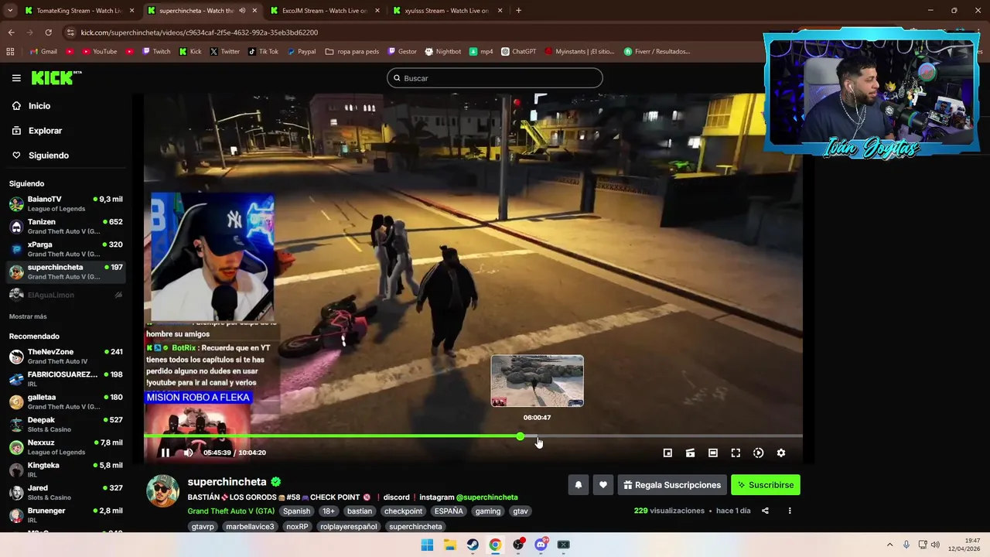The image size is (990, 557).
Task: Click the address bar URL
Action: (x=200, y=32)
